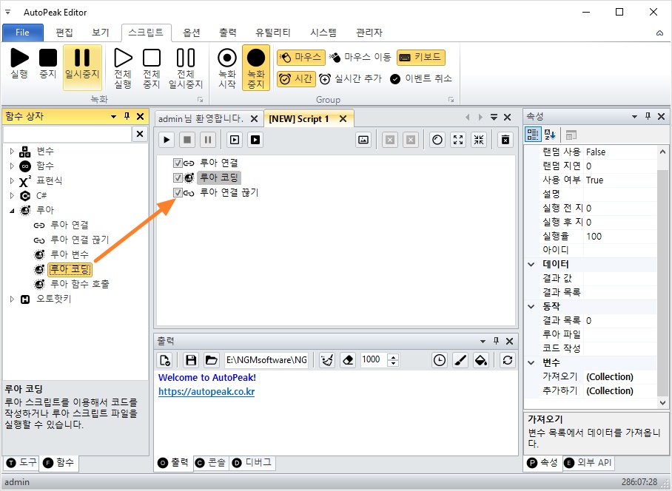Click the save icon in 출력 toolbar
The image size is (672, 491).
191,360
